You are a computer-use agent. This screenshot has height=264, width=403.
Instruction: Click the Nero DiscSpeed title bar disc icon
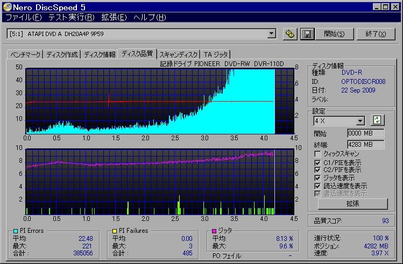tap(7, 7)
